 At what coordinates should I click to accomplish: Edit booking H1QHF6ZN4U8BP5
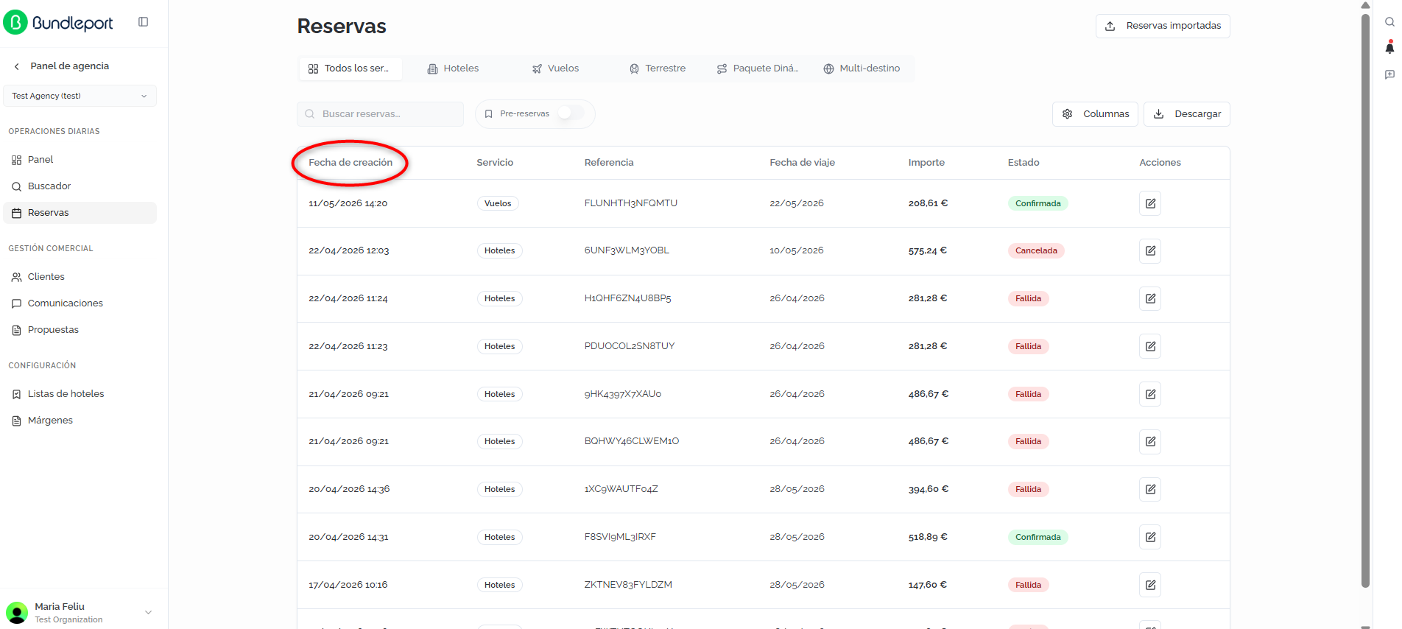1150,298
